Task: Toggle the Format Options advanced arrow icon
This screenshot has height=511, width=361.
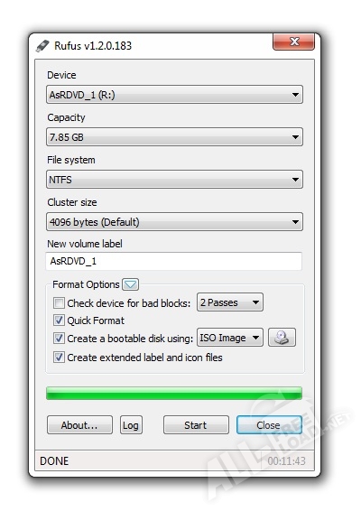Action: pyautogui.click(x=130, y=284)
